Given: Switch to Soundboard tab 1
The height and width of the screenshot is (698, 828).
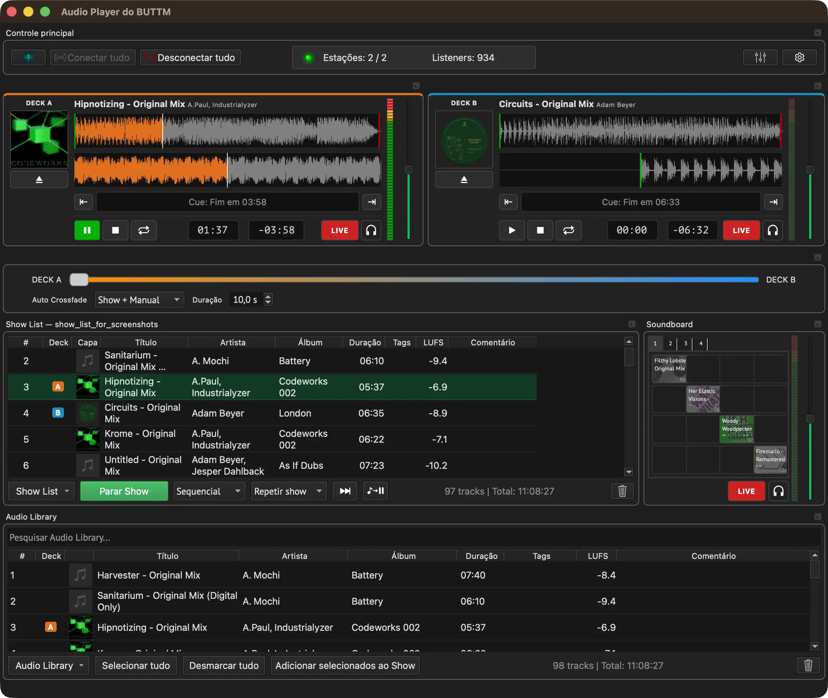Looking at the screenshot, I should pyautogui.click(x=655, y=344).
